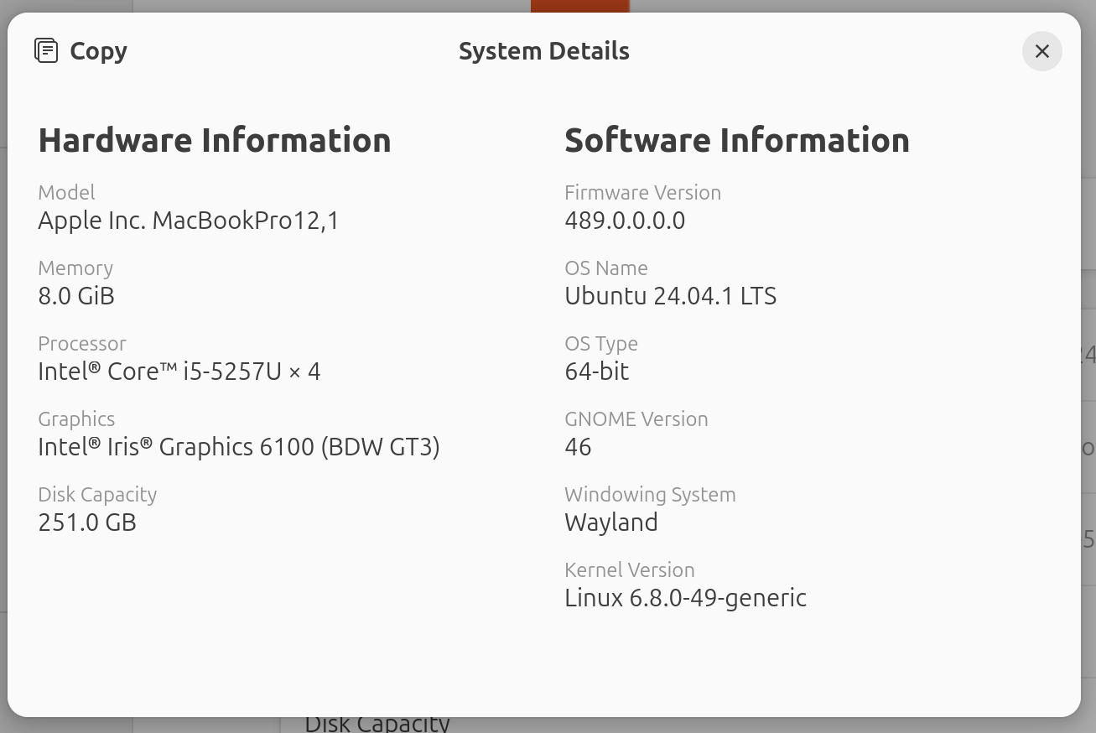Click the Firmware Version label
This screenshot has width=1096, height=733.
click(643, 192)
